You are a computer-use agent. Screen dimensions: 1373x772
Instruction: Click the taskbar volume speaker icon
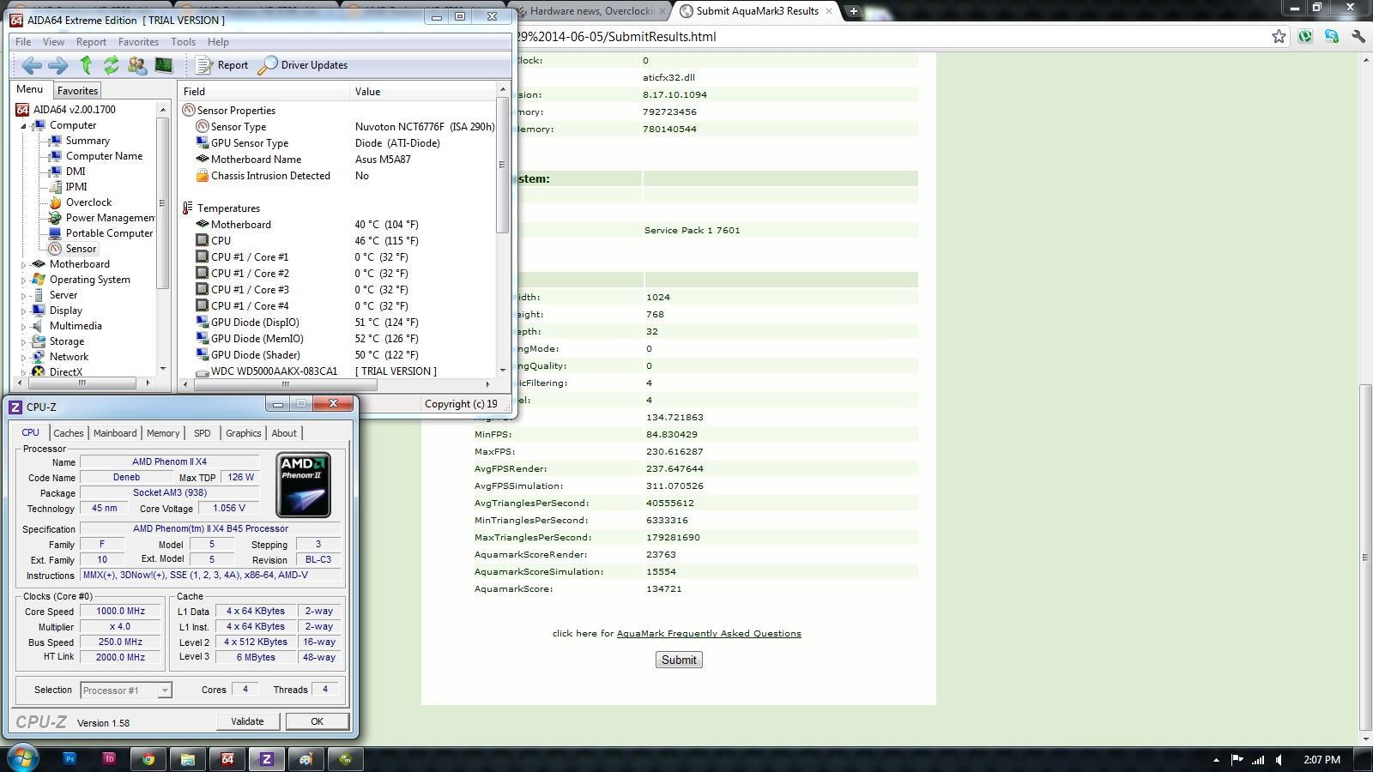coord(1279,760)
